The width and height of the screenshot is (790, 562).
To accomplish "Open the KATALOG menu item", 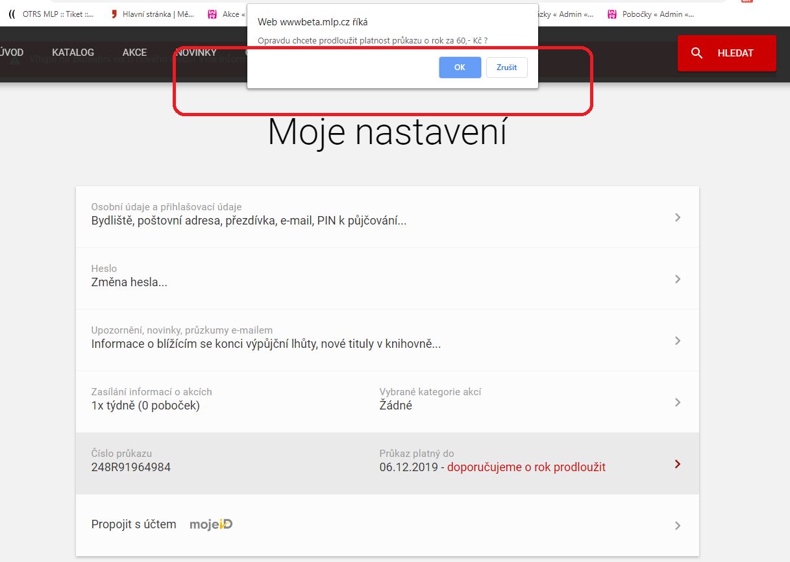I will [x=73, y=53].
